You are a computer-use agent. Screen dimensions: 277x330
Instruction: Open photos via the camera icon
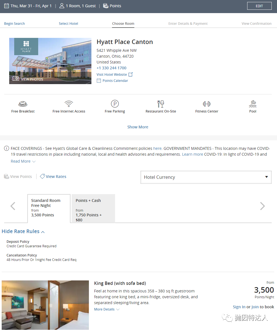[x=16, y=79]
